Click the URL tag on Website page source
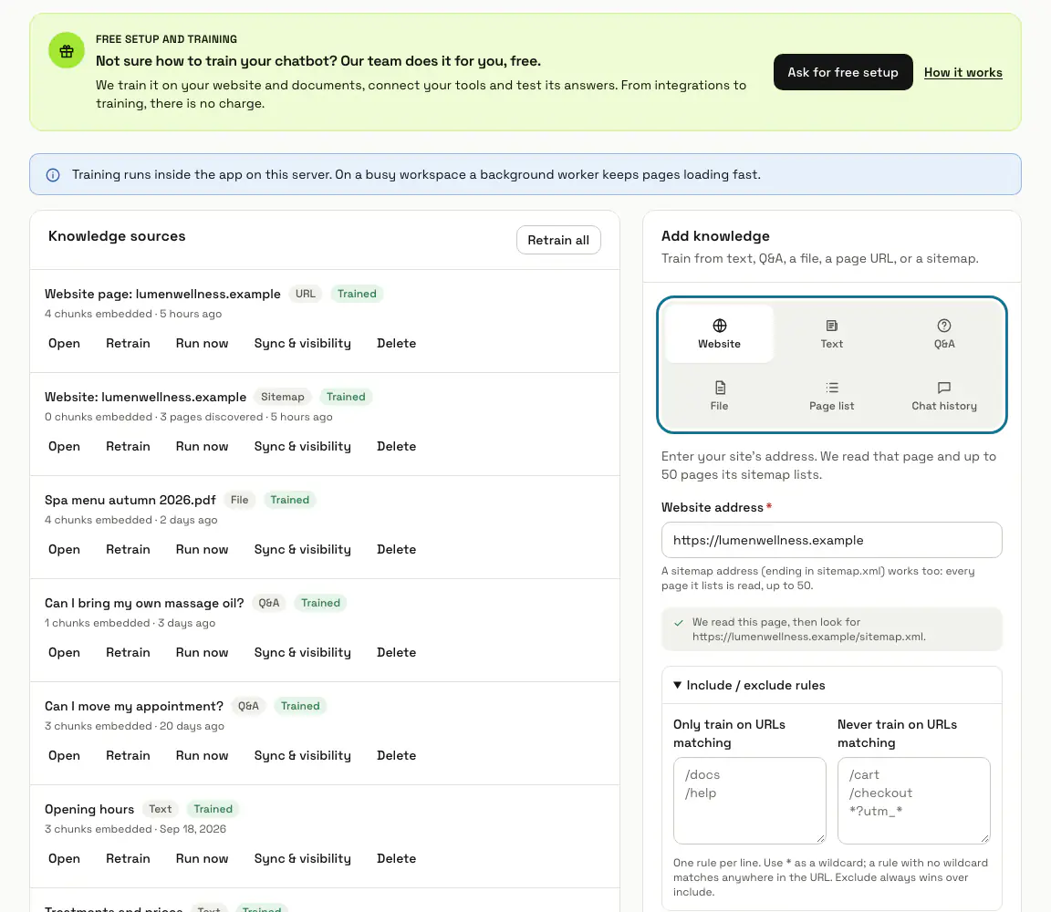Screen dimensions: 1051x912 306,294
